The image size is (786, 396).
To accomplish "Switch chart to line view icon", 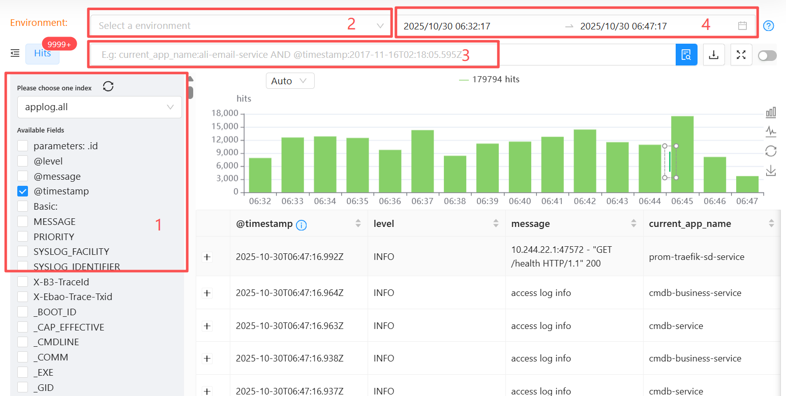I will click(771, 131).
